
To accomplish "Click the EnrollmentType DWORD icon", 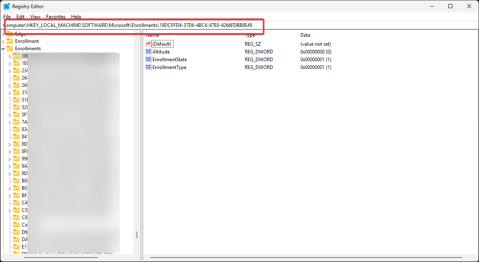I will (x=148, y=67).
